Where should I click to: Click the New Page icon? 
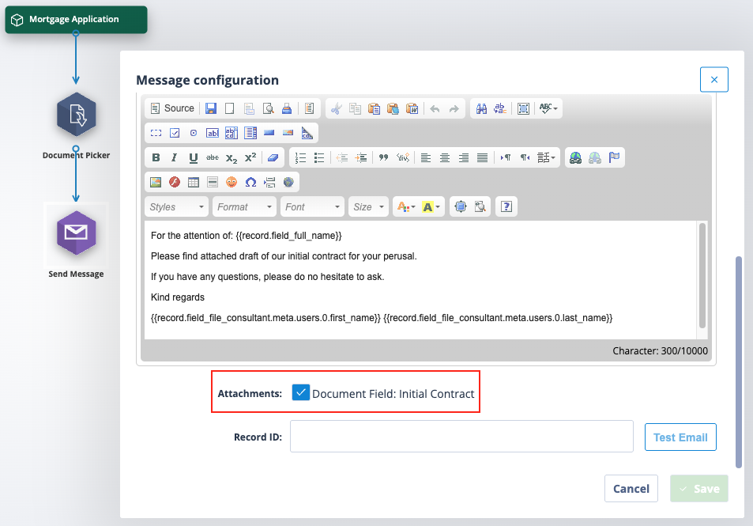point(230,108)
